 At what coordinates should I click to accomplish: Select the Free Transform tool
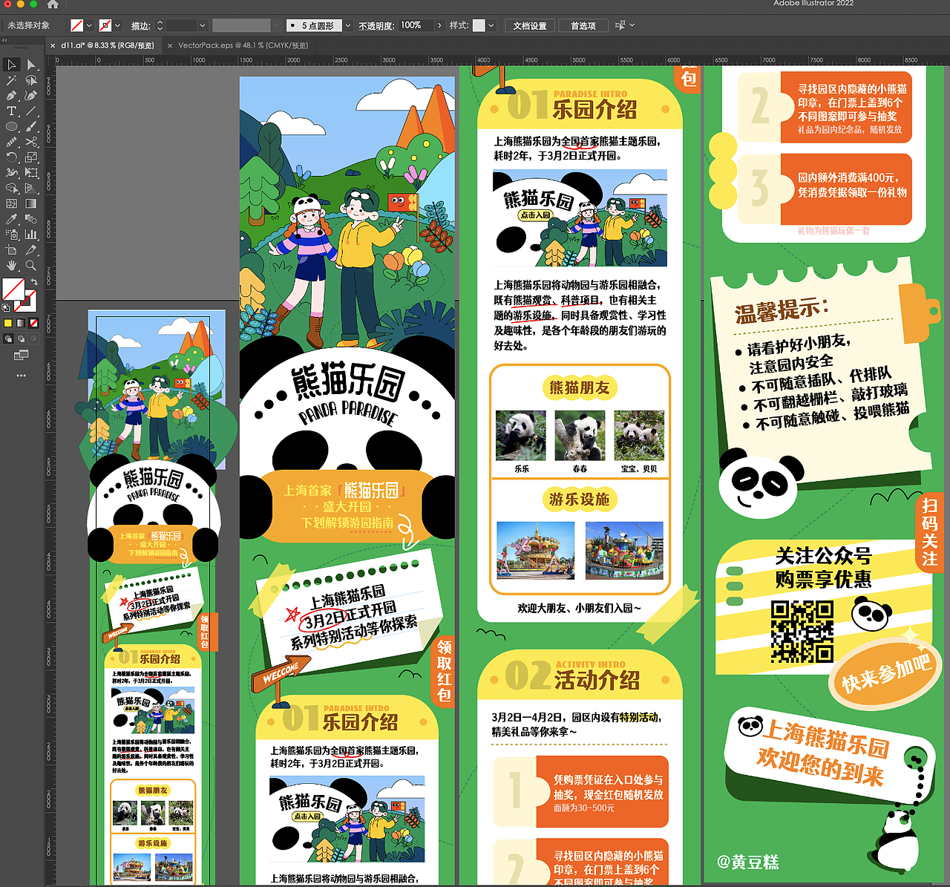[31, 173]
